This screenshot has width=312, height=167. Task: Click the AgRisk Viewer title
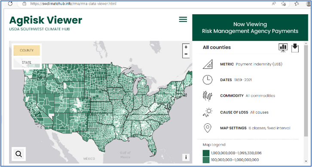coord(46,20)
